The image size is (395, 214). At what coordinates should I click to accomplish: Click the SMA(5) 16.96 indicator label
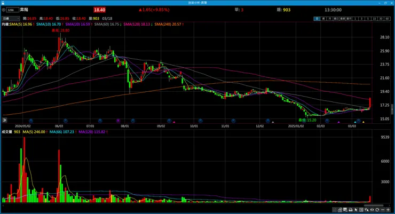[22, 24]
